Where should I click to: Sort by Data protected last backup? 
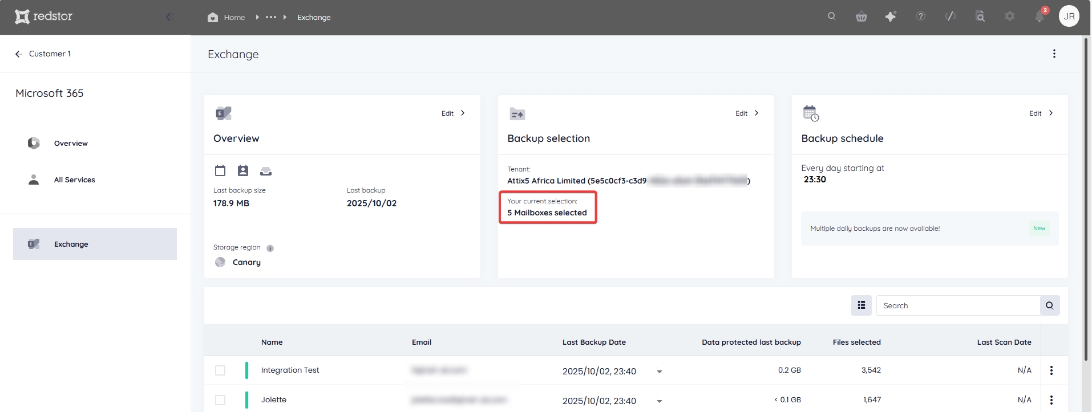click(751, 342)
